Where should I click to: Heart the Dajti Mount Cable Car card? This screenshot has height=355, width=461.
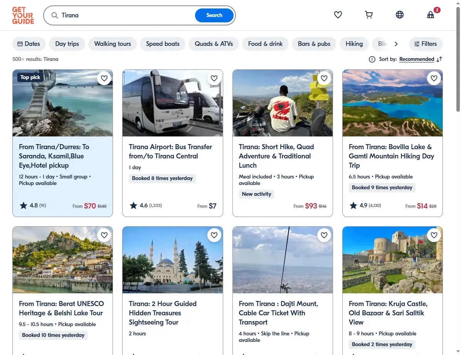[x=324, y=235]
